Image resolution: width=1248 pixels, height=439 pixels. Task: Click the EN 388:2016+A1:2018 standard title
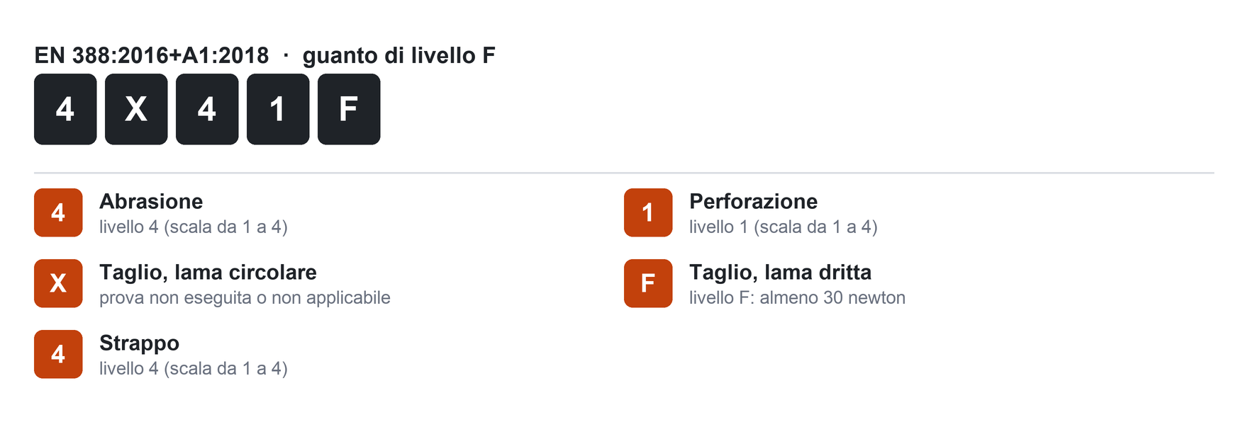(152, 55)
